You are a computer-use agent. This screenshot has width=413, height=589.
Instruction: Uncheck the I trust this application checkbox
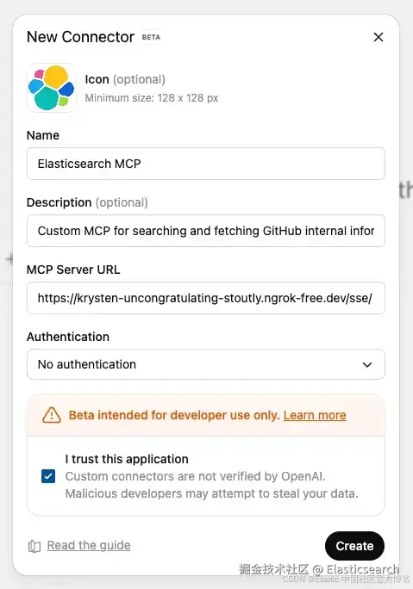[48, 476]
